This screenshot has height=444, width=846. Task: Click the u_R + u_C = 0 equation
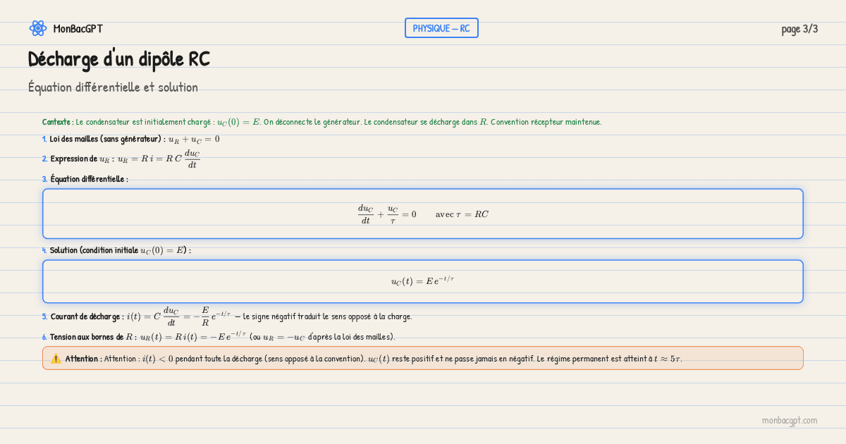(x=194, y=139)
